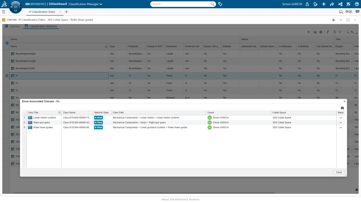Click the tab search icon
The height and width of the screenshot is (203, 361).
[341, 12]
